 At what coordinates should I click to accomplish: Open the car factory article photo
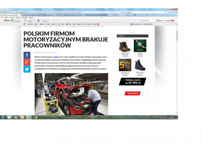coord(71,94)
